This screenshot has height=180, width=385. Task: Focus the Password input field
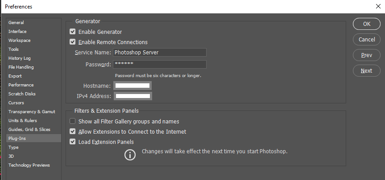click(x=159, y=65)
